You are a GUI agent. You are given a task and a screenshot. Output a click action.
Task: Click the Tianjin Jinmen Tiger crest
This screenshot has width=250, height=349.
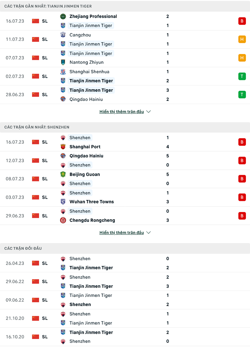[63, 25]
